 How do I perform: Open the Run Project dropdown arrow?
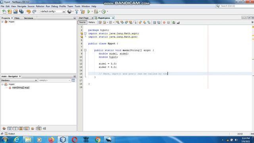(x=92, y=12)
